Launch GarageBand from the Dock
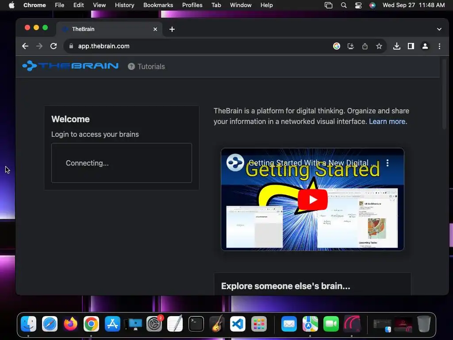This screenshot has width=453, height=340. click(x=217, y=324)
